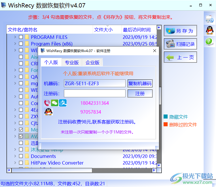Click the WeChat icon in registration dialog
Image resolution: width=216 pixels, height=187 pixels.
55,103
